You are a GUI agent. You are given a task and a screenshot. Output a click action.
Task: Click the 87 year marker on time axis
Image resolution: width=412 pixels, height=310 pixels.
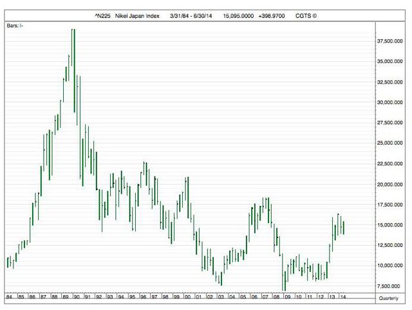43,297
